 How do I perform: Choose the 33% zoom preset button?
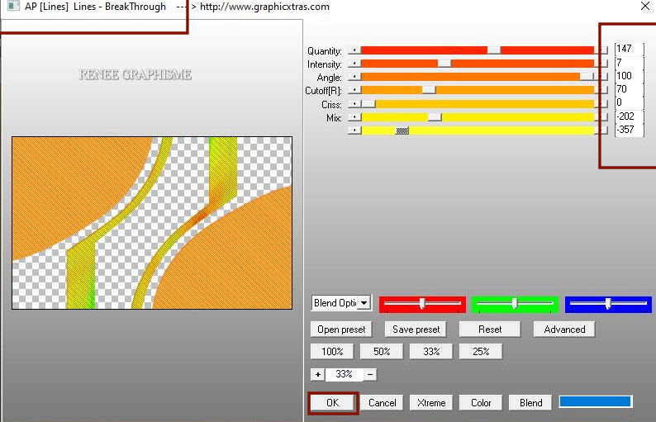click(431, 351)
